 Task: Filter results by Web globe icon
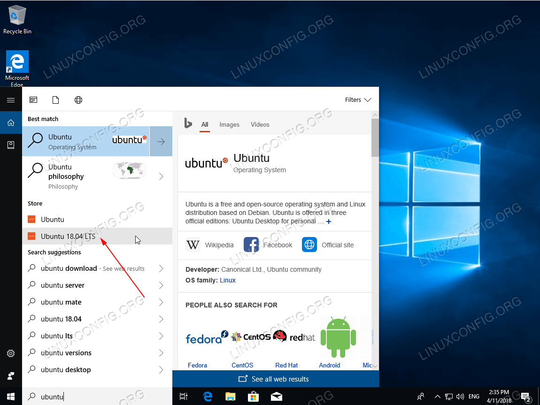coord(78,100)
